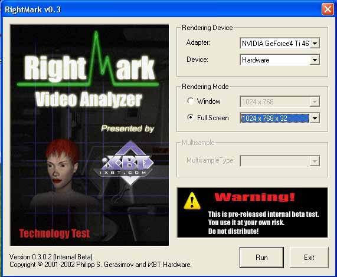Image resolution: width=337 pixels, height=277 pixels.
Task: Start the benchmark with the Run button
Action: (x=261, y=258)
